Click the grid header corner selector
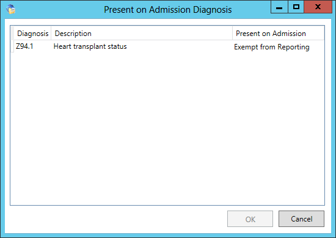Viewport: 336px width, 238px height. [x=12, y=33]
